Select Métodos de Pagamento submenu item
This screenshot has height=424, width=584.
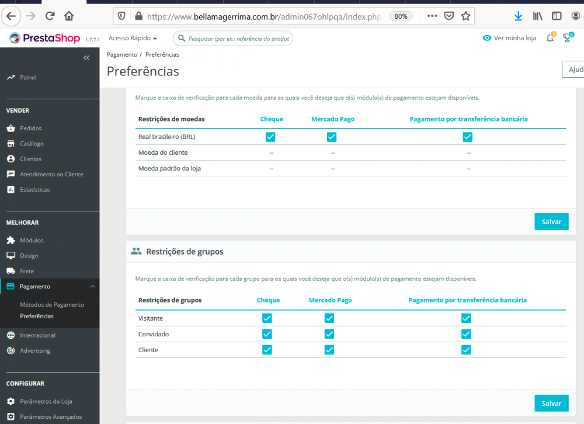(x=52, y=305)
